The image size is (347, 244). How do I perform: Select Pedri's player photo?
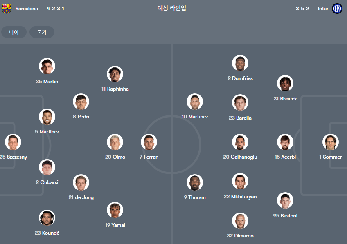point(81,102)
